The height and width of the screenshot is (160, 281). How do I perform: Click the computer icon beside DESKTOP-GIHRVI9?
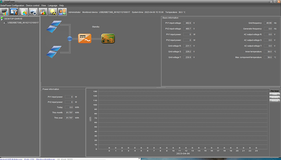tap(2, 18)
